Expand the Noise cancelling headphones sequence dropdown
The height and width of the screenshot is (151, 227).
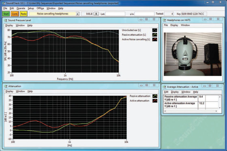77,14
